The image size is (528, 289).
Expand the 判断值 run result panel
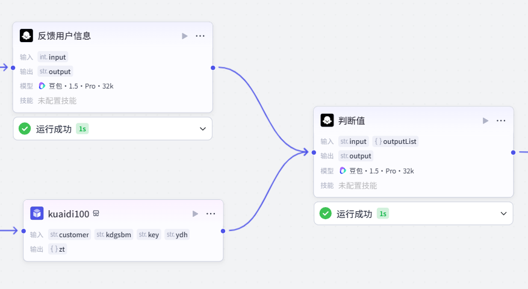tap(504, 214)
